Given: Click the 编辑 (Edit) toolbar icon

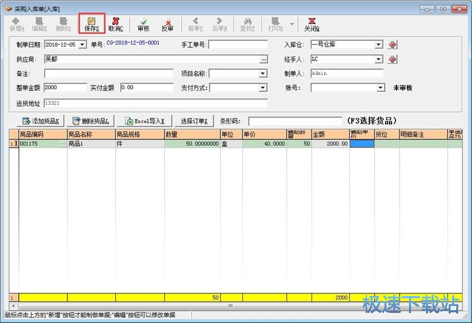Looking at the screenshot, I should tap(40, 25).
